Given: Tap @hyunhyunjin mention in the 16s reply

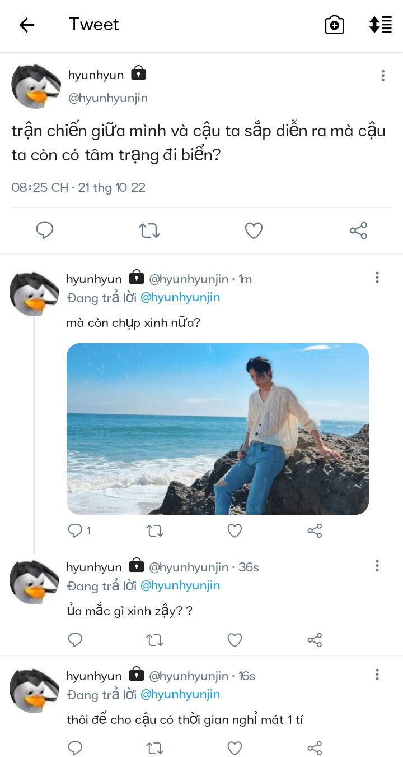Looking at the screenshot, I should point(180,694).
